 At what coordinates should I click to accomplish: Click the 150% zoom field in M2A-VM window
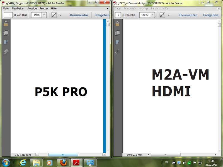click(x=145, y=15)
